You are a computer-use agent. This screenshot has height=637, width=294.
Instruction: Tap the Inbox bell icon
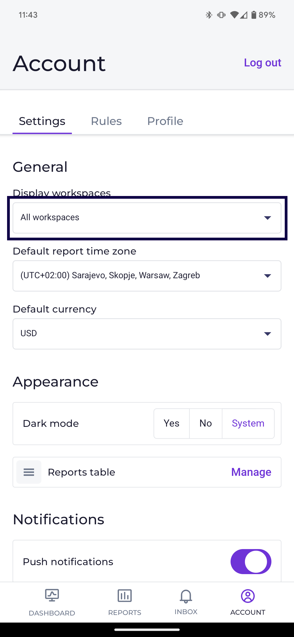pos(186,596)
